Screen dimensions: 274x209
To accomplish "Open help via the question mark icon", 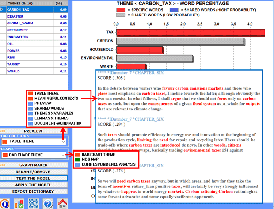I will pyautogui.click(x=48, y=204).
